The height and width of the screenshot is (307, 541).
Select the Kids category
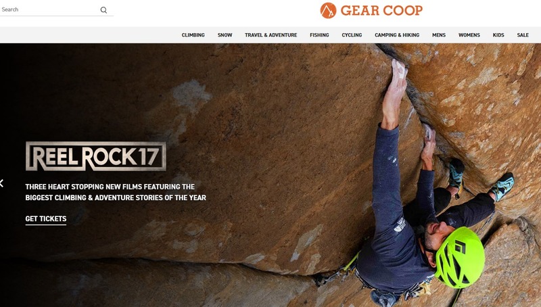tap(498, 35)
